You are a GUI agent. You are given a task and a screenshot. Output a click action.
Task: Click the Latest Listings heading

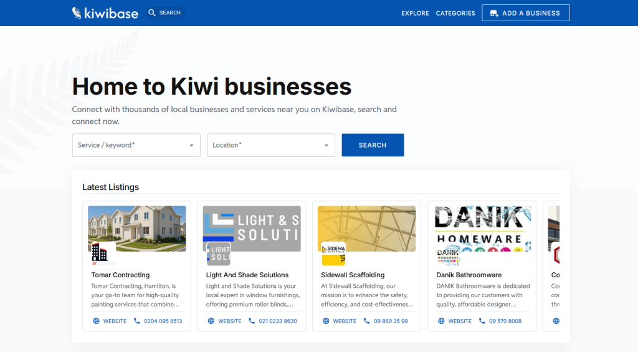[111, 187]
